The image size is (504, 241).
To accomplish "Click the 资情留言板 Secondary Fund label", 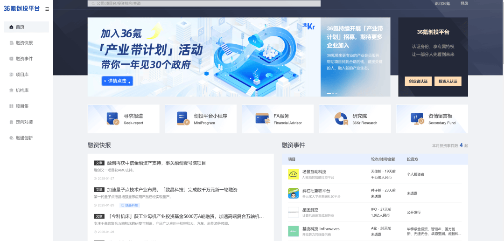I will click(x=442, y=119).
